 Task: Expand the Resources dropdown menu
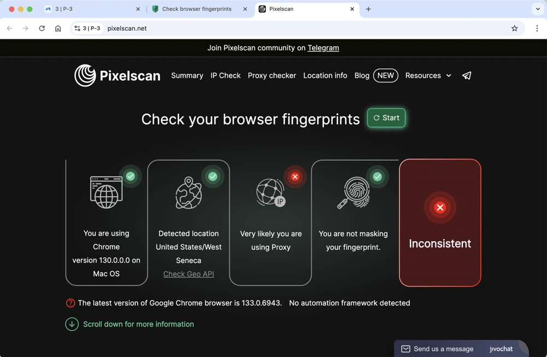pos(428,75)
